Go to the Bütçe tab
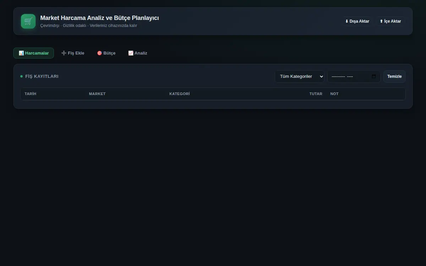This screenshot has width=426, height=266. (106, 53)
